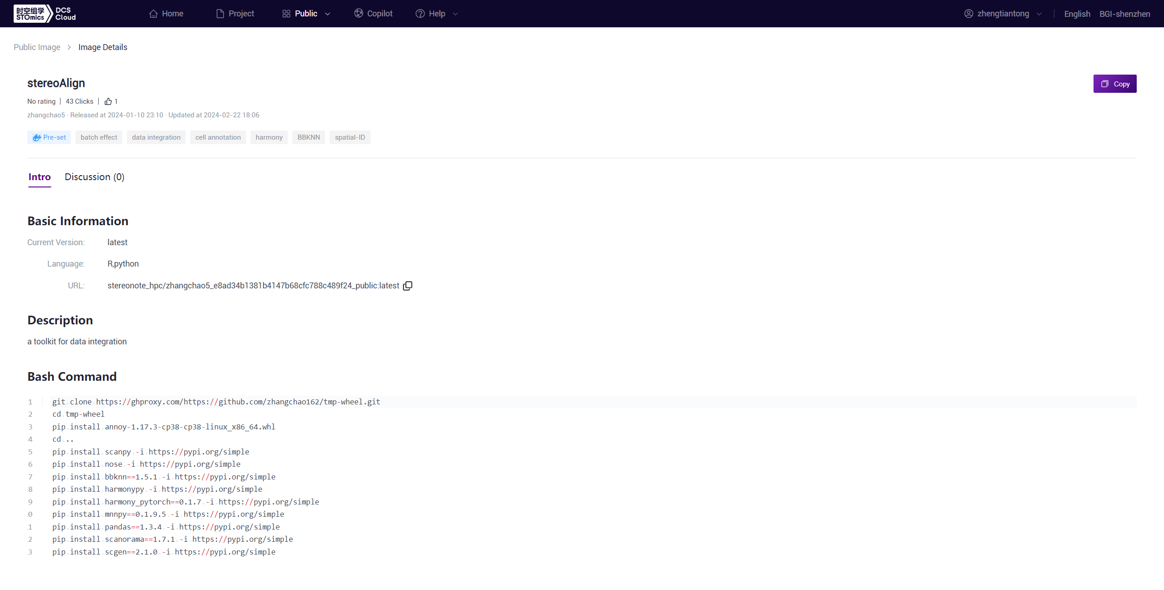Click the pip install scanpy line
The width and height of the screenshot is (1164, 590).
tap(151, 452)
